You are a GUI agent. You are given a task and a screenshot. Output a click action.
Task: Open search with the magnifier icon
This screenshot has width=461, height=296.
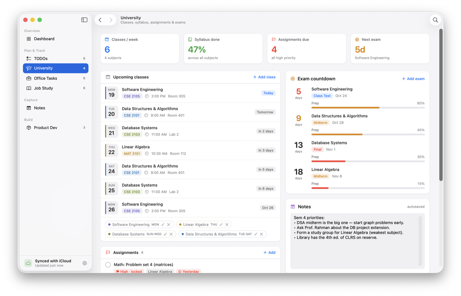point(435,20)
